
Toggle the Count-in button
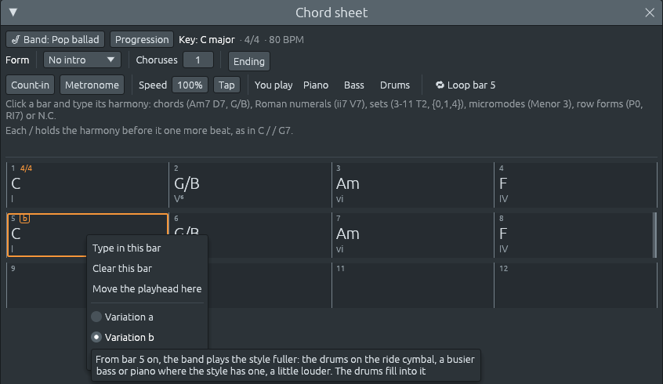point(30,85)
